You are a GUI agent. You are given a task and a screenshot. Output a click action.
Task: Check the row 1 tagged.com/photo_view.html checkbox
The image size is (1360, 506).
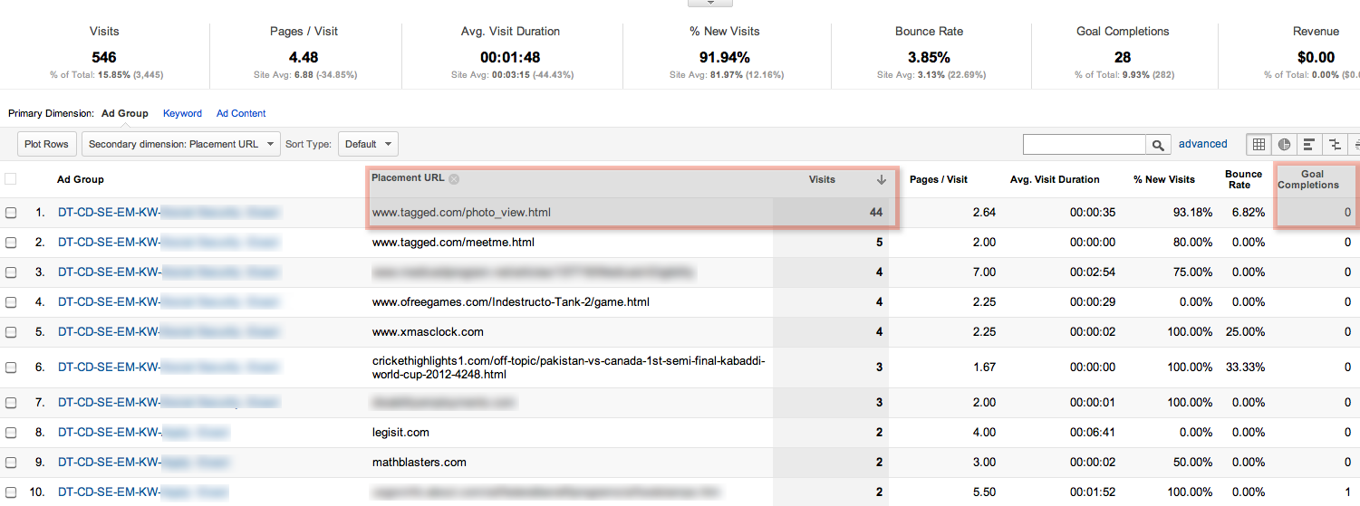tap(11, 213)
